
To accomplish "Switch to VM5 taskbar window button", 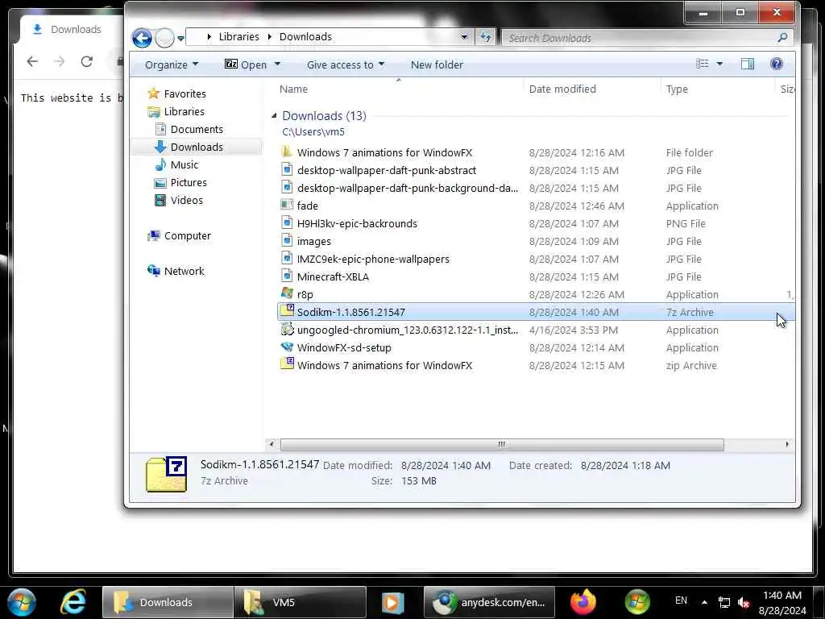I will (300, 602).
